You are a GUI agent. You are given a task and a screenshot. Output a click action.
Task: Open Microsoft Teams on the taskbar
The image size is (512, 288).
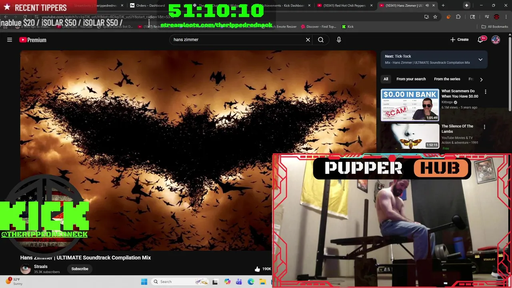(x=239, y=282)
